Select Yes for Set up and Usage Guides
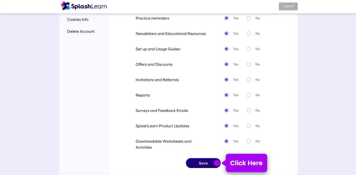356x175 pixels. [x=226, y=49]
